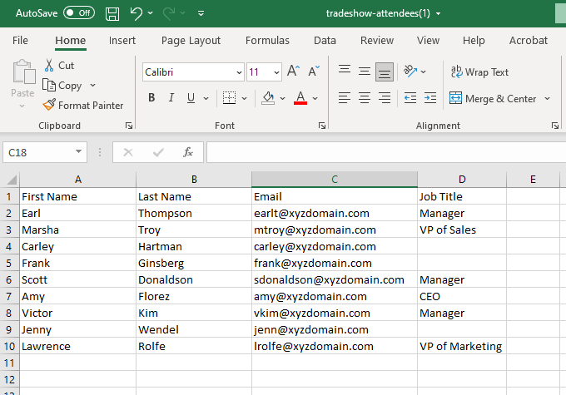Viewport: 566px width, 395px height.
Task: Click the Align Left icon
Action: tap(344, 98)
